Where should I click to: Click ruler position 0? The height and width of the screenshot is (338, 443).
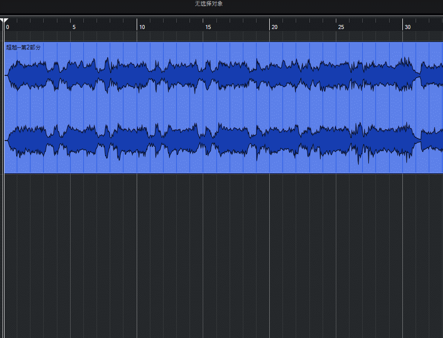(x=8, y=27)
